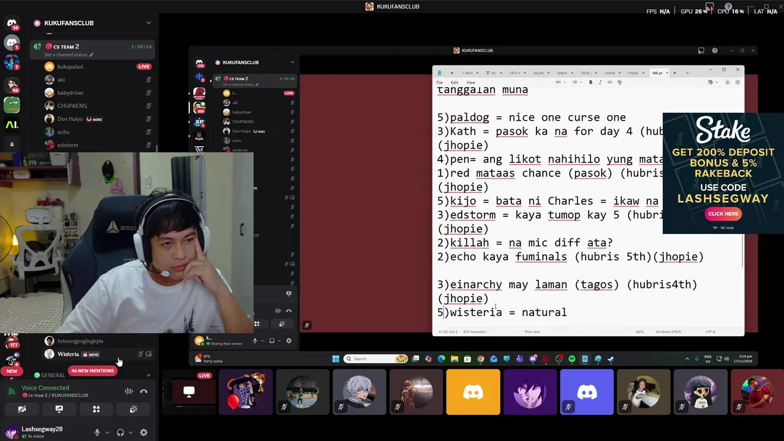The width and height of the screenshot is (784, 441).
Task: Open the soundboard button
Action: 134,409
